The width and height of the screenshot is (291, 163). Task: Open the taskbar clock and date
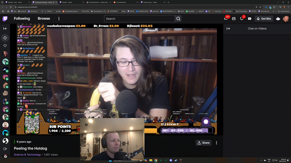click(x=283, y=160)
